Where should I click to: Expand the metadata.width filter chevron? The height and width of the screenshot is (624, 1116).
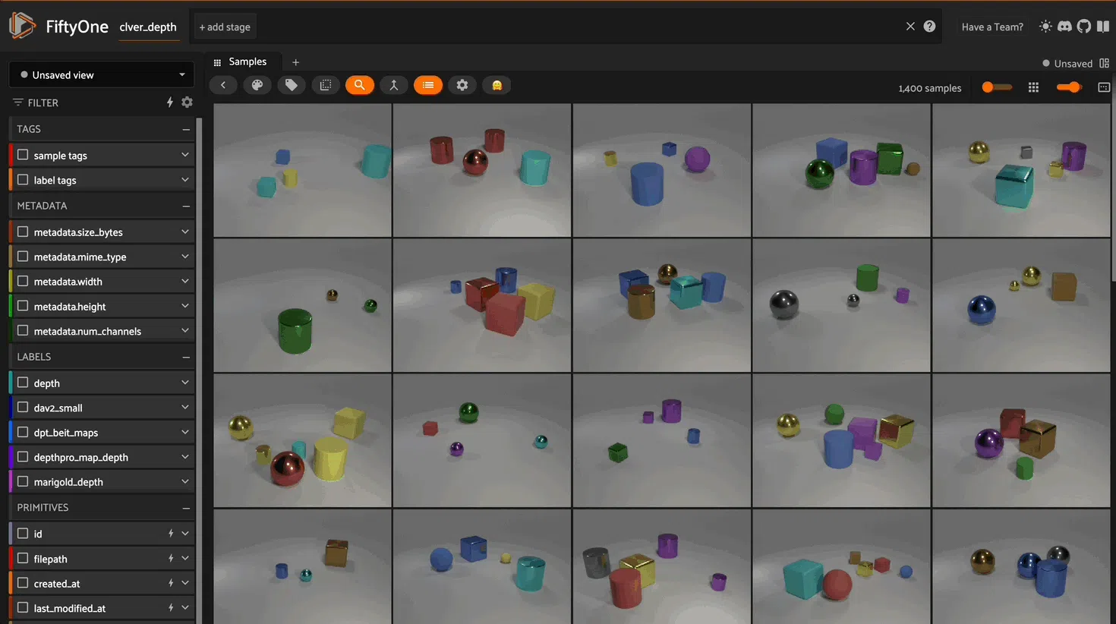coord(184,281)
